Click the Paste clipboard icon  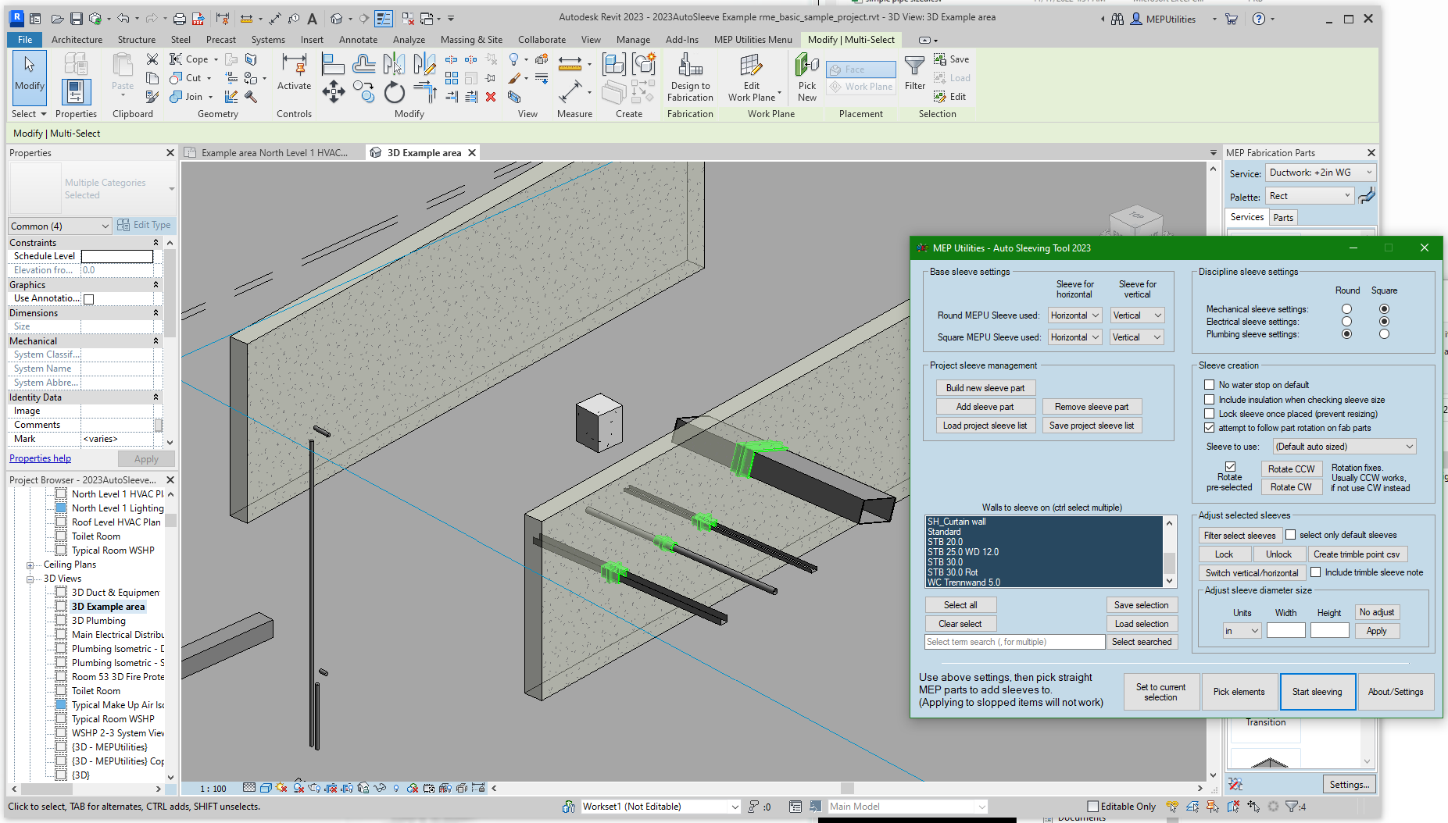click(123, 74)
